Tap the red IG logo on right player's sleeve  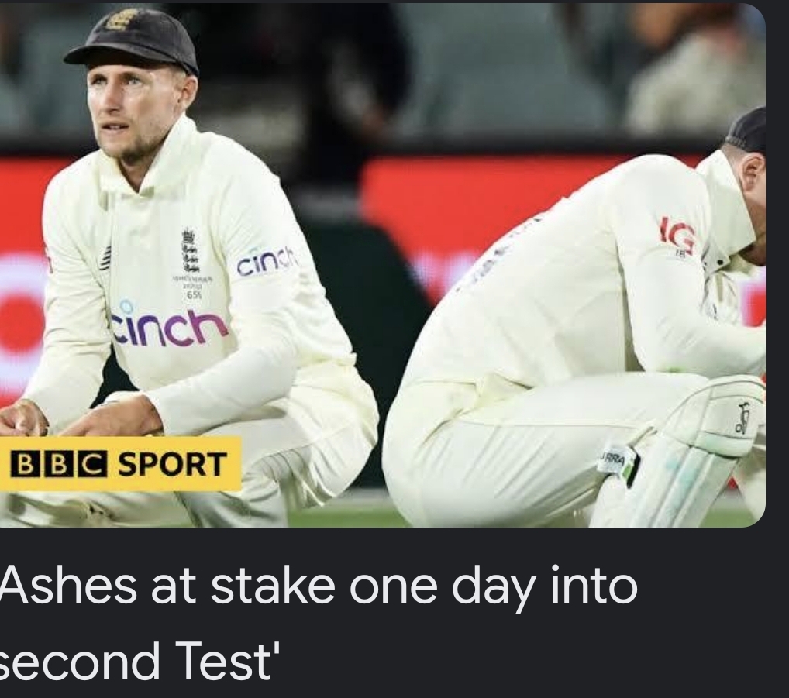coord(677,235)
